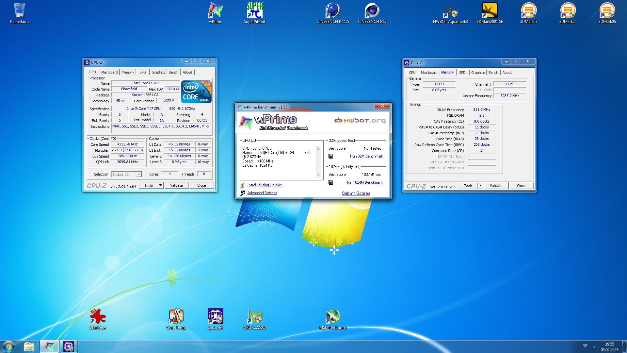
Task: Launch MSI Afterburner desktop shortcut
Action: click(333, 319)
